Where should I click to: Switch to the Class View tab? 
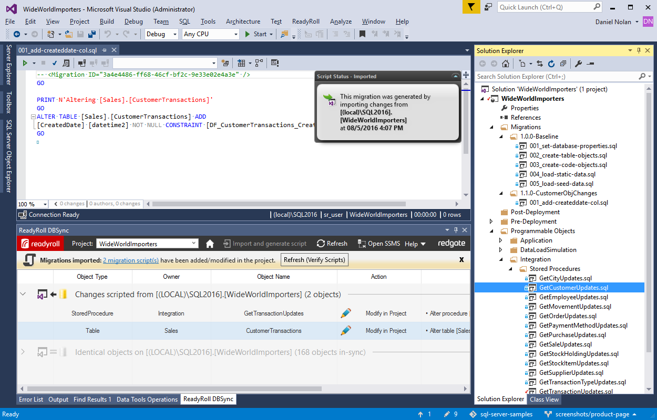[x=544, y=399]
